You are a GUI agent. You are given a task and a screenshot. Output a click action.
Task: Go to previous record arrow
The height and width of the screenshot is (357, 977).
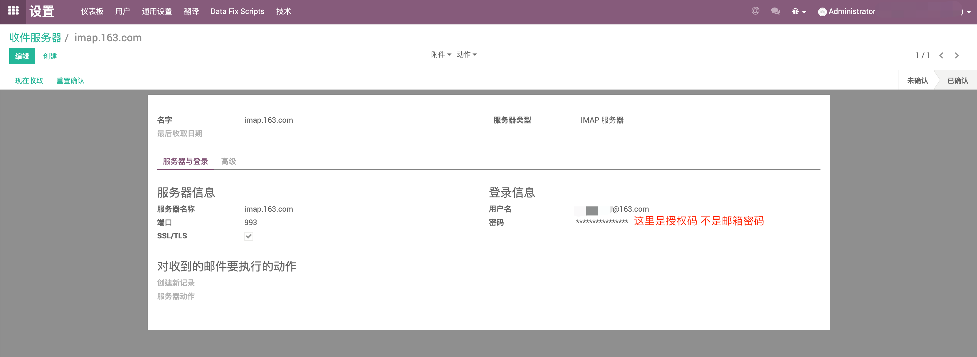click(x=941, y=55)
